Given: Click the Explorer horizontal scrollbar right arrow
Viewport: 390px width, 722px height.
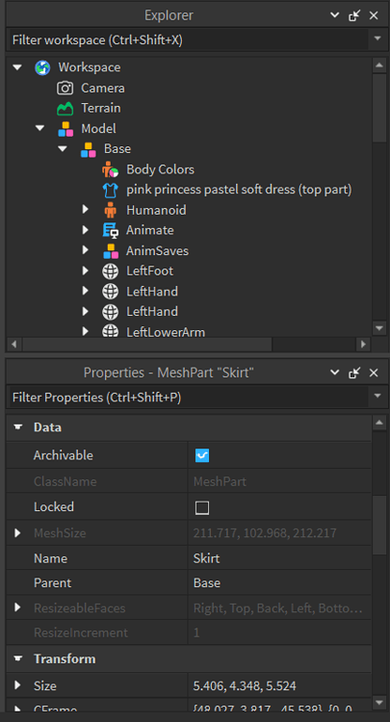Looking at the screenshot, I should pyautogui.click(x=363, y=344).
